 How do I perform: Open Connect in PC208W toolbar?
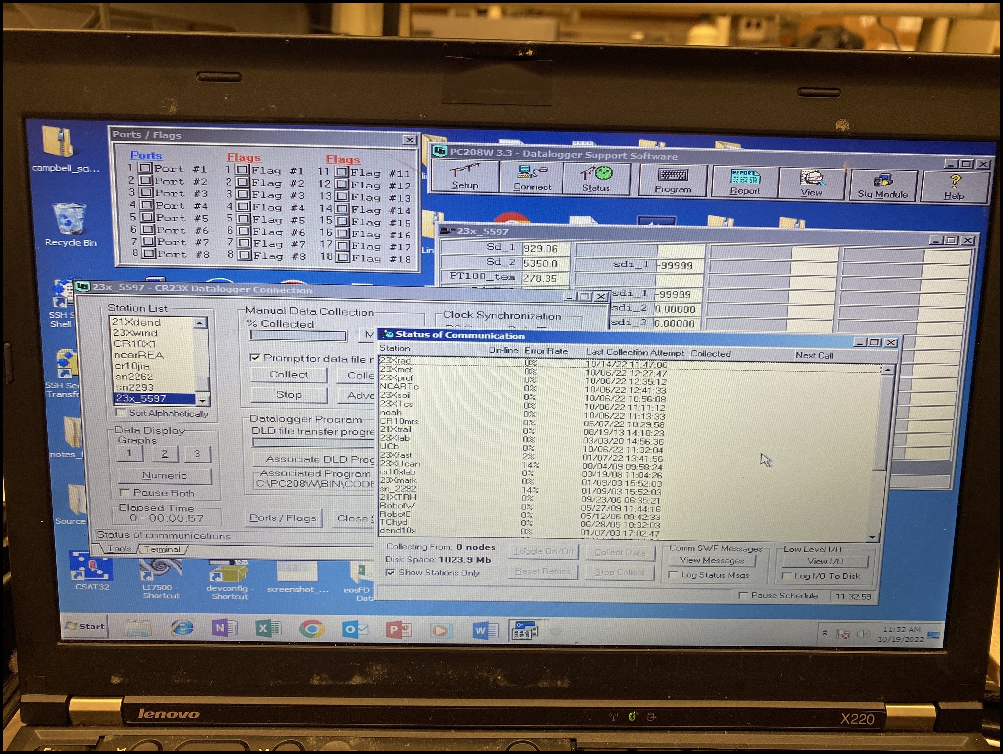[532, 178]
